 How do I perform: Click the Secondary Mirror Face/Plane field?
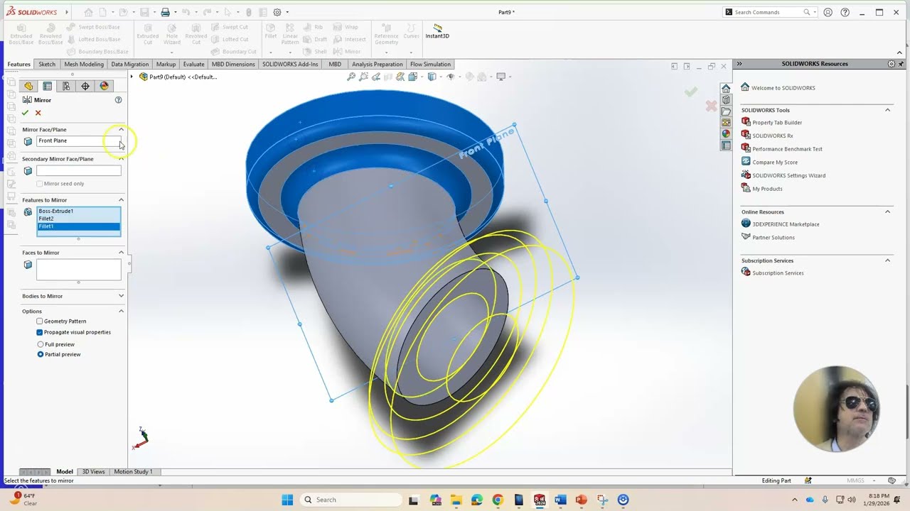[x=78, y=171]
